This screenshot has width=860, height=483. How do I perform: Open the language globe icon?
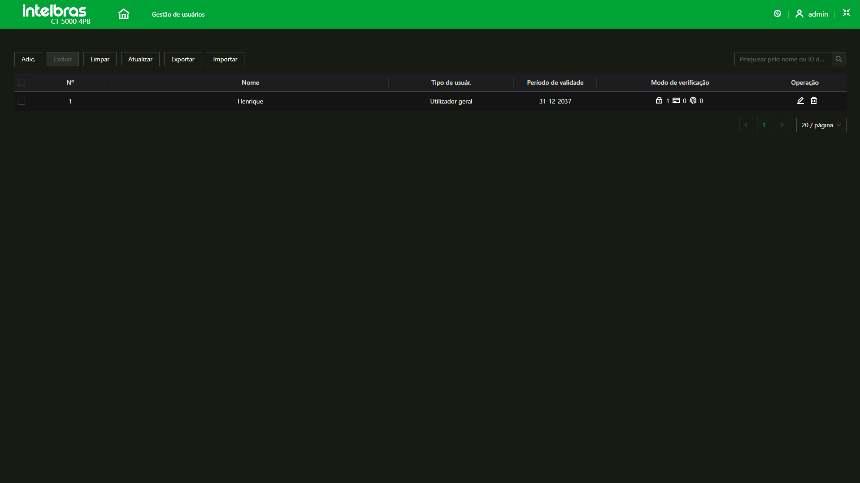(x=777, y=14)
